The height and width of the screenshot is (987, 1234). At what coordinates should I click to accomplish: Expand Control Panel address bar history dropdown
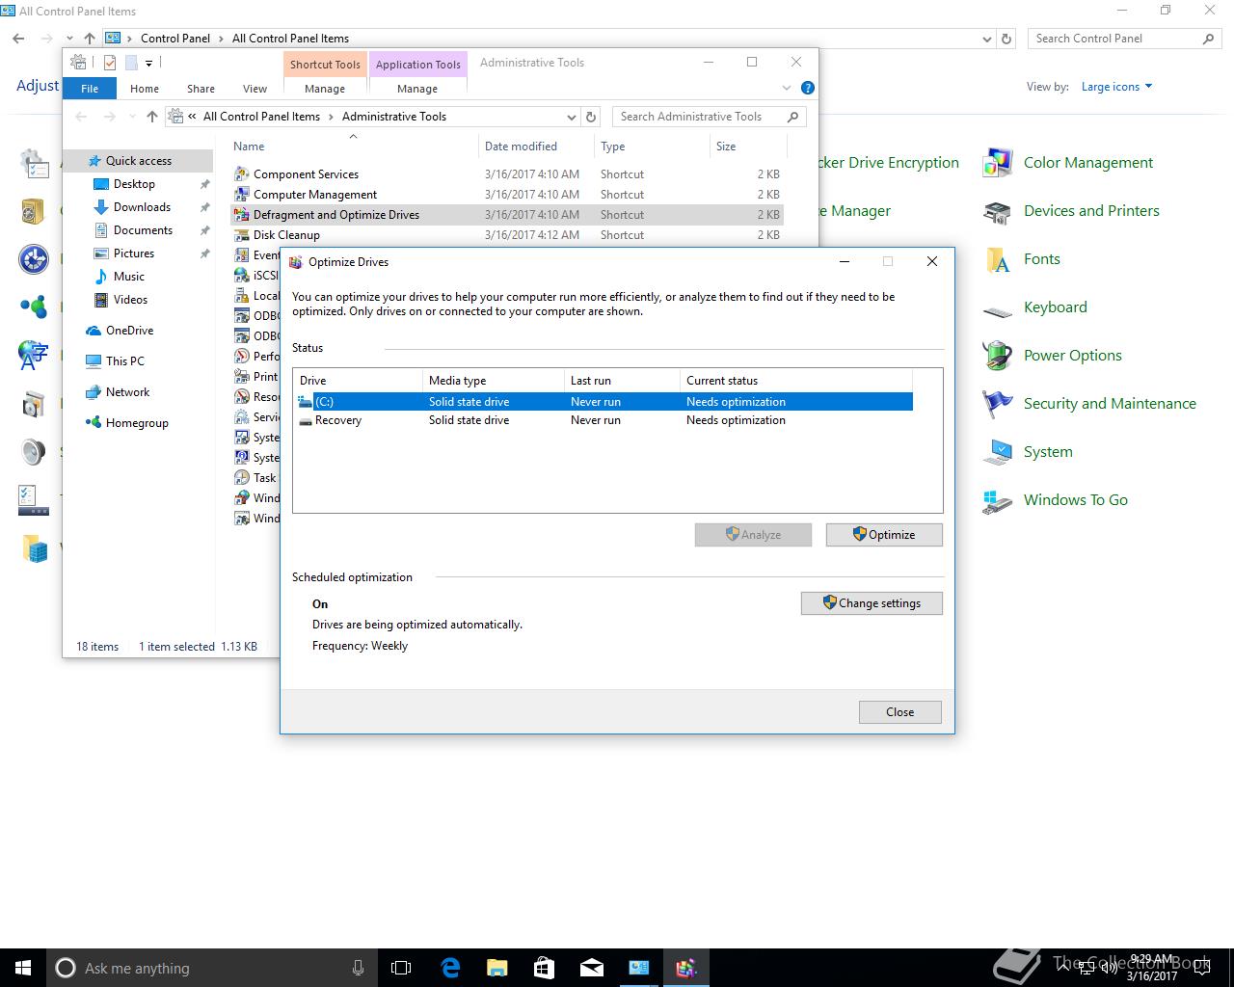tap(986, 39)
